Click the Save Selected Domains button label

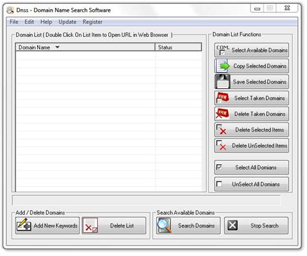point(260,82)
